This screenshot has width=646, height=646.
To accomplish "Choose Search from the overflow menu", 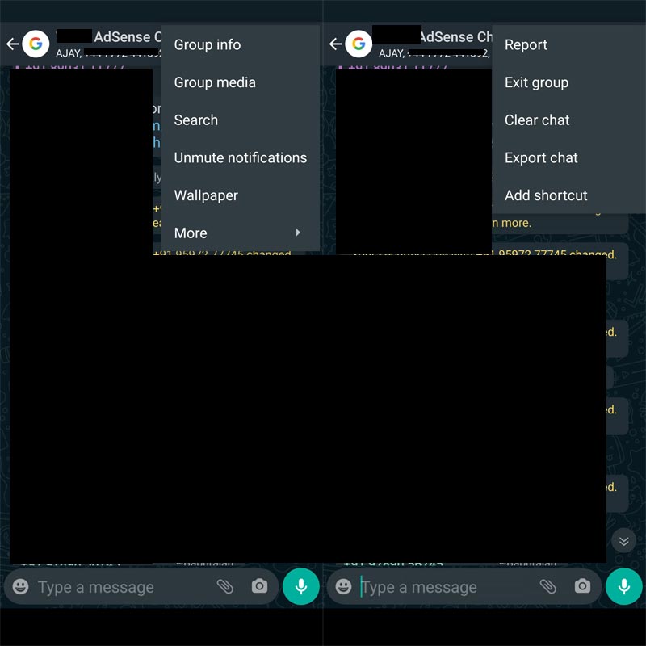I will (241, 120).
